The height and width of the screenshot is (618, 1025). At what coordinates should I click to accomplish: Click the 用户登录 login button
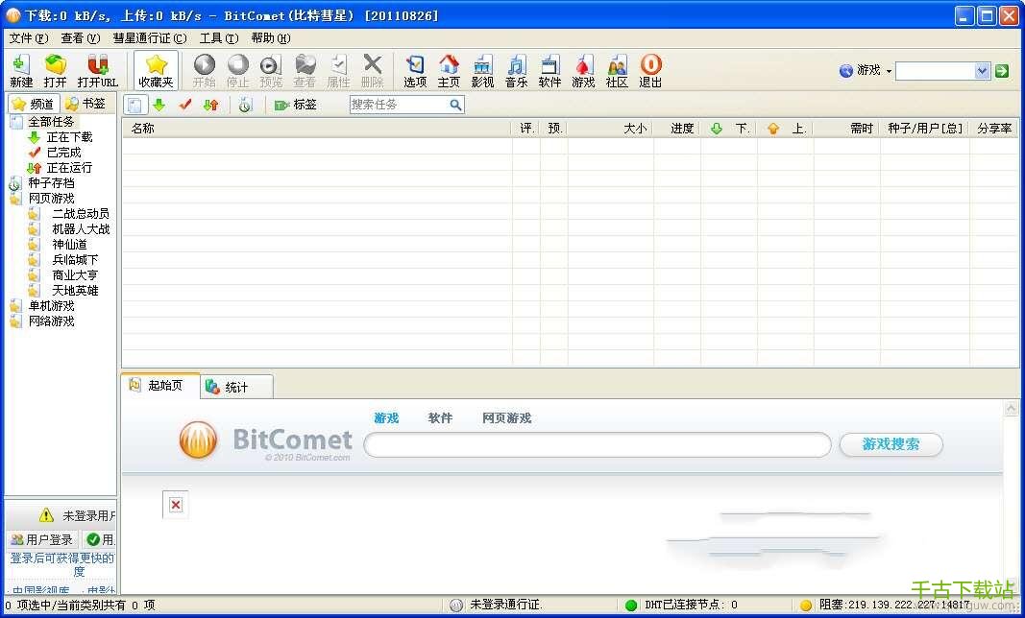pos(41,539)
